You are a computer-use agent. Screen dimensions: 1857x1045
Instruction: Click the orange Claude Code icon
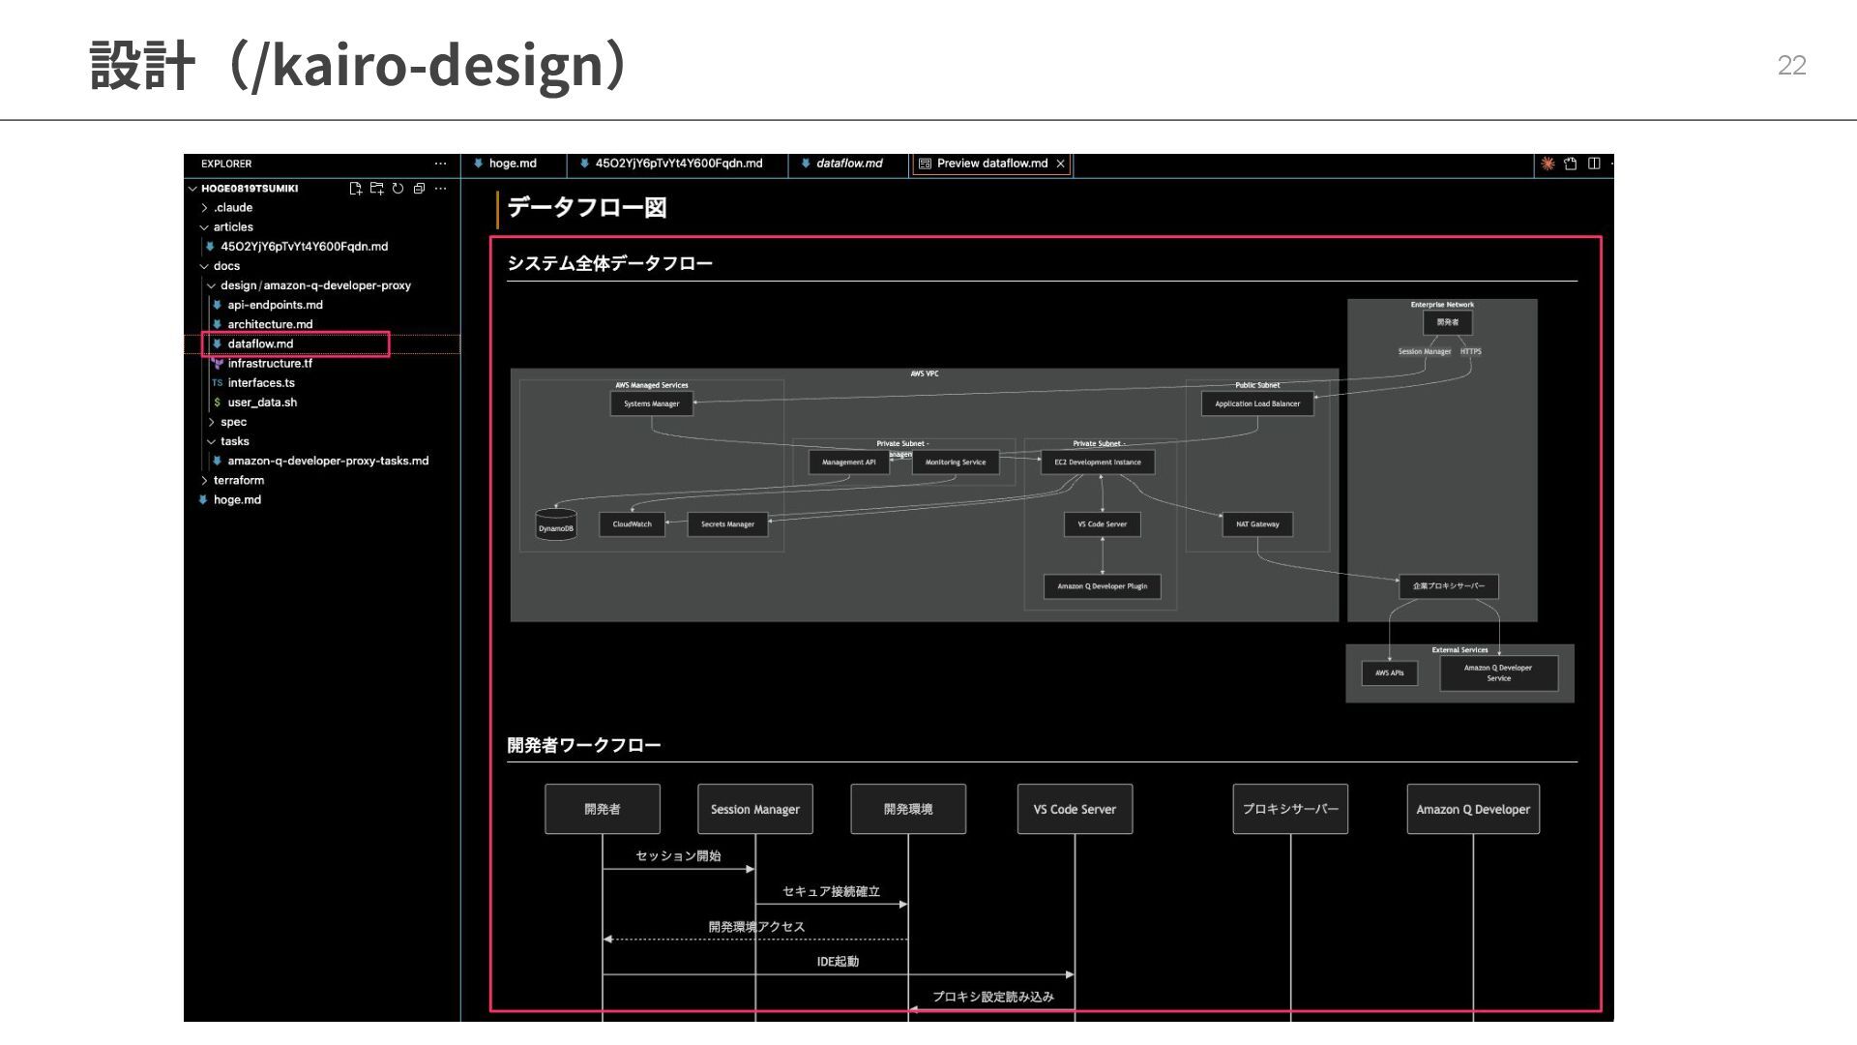coord(1547,164)
